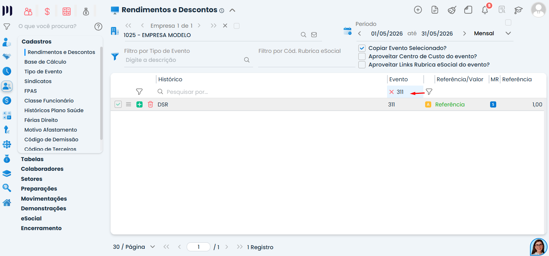
Task: Go to previous period arrow
Action: tap(360, 33)
